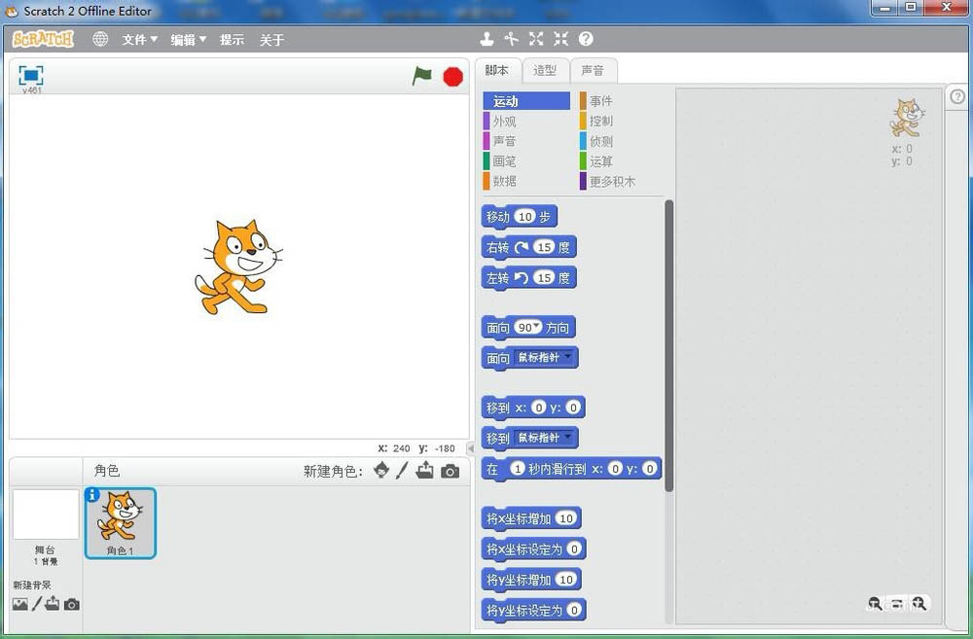The width and height of the screenshot is (973, 639).
Task: Paint a new sprite with the brush icon
Action: click(x=402, y=471)
